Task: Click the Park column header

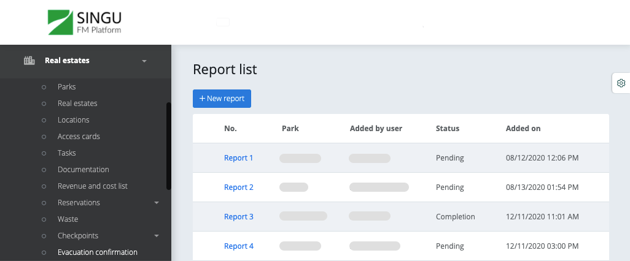Action: (x=290, y=129)
